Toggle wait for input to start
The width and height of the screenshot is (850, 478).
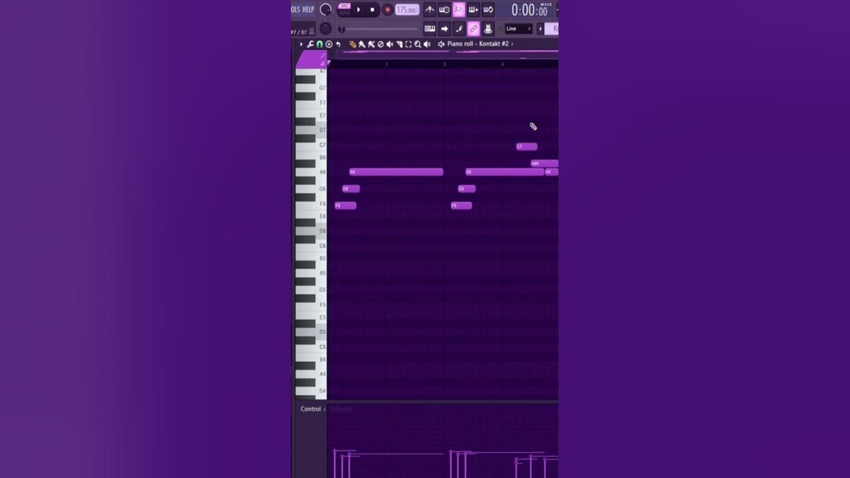tap(445, 9)
